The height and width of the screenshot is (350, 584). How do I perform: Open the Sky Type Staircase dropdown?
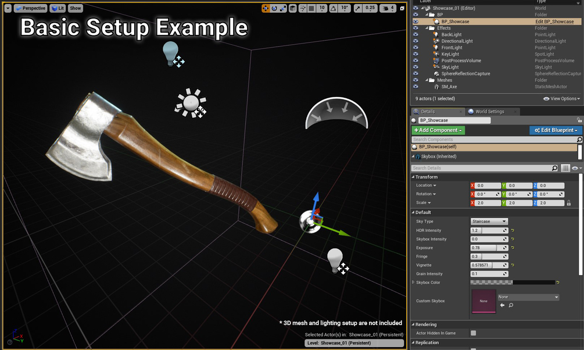tap(489, 222)
